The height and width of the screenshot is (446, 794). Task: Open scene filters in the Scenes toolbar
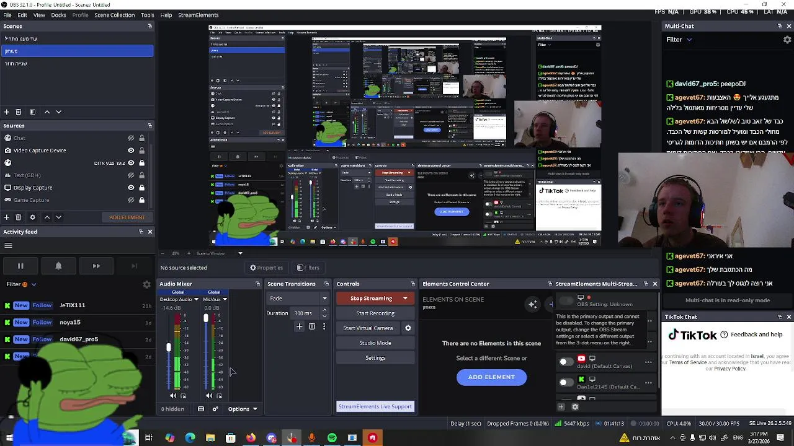click(x=32, y=112)
